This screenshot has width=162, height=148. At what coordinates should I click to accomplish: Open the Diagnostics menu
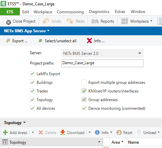pos(99,12)
